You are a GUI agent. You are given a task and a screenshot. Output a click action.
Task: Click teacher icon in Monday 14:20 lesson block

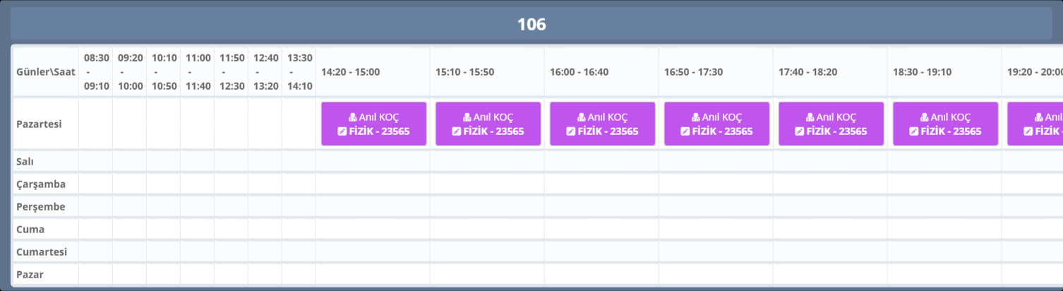(x=353, y=117)
